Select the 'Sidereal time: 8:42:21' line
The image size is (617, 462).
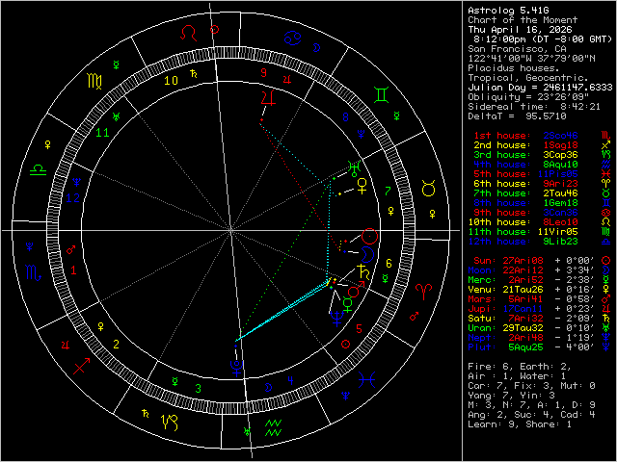[x=534, y=107]
